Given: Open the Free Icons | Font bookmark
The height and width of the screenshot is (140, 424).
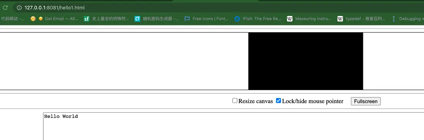Looking at the screenshot, I should click(x=210, y=19).
